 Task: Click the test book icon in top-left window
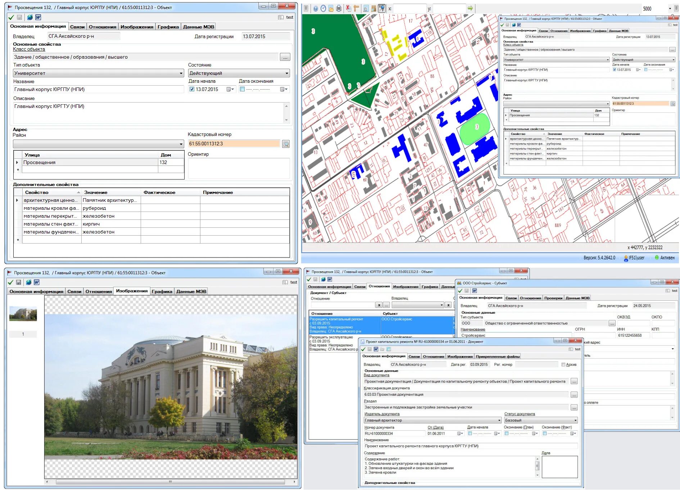click(281, 17)
